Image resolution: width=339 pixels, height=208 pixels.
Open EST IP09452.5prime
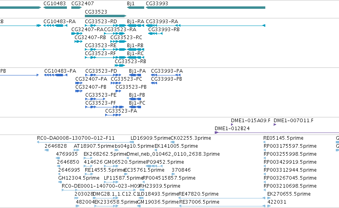154,166
